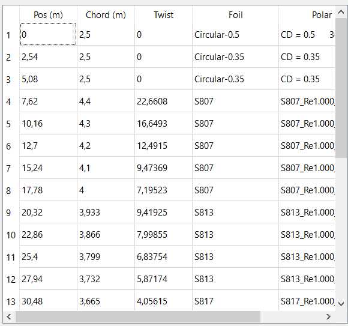Select the S817 foil cell in row 13
The height and width of the screenshot is (326, 348).
pos(235,301)
